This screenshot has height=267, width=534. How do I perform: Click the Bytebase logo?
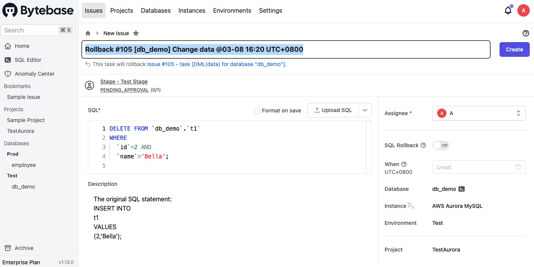click(38, 11)
